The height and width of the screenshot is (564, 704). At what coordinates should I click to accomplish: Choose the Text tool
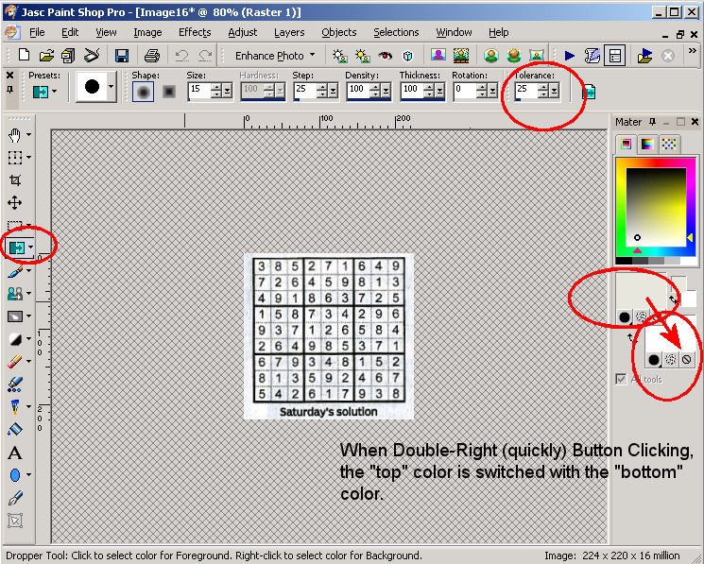(x=15, y=453)
